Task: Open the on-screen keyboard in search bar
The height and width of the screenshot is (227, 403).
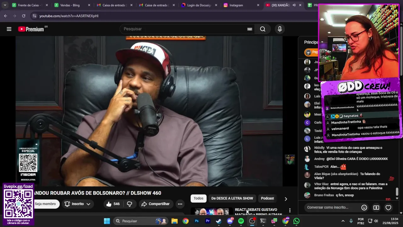Action: pos(250,29)
